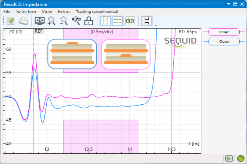Image resolution: width=247 pixels, height=164 pixels.
Task: Click the zoom out magnifier icon
Action: pos(64,21)
